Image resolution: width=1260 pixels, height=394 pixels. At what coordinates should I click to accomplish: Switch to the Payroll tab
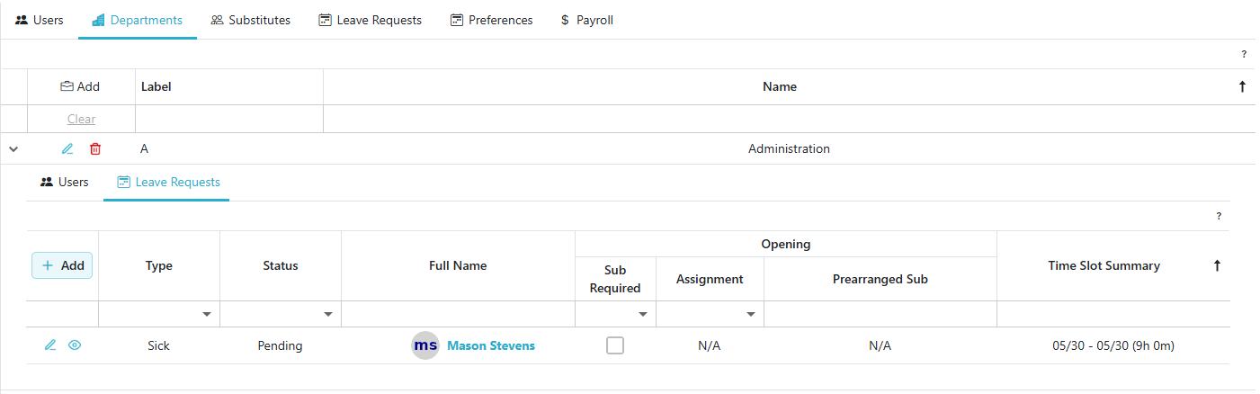click(x=586, y=20)
